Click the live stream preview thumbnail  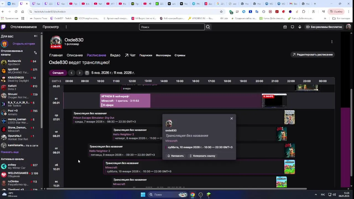tap(274, 101)
